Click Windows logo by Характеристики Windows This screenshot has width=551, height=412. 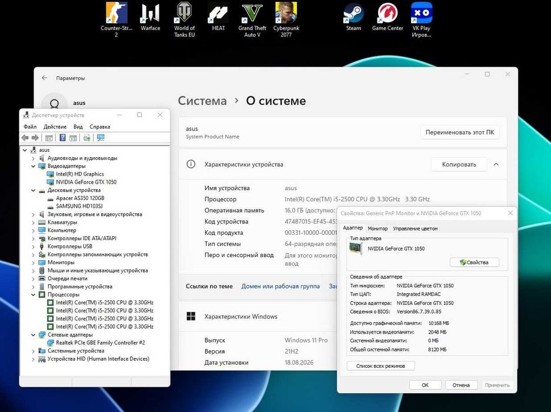pos(191,316)
